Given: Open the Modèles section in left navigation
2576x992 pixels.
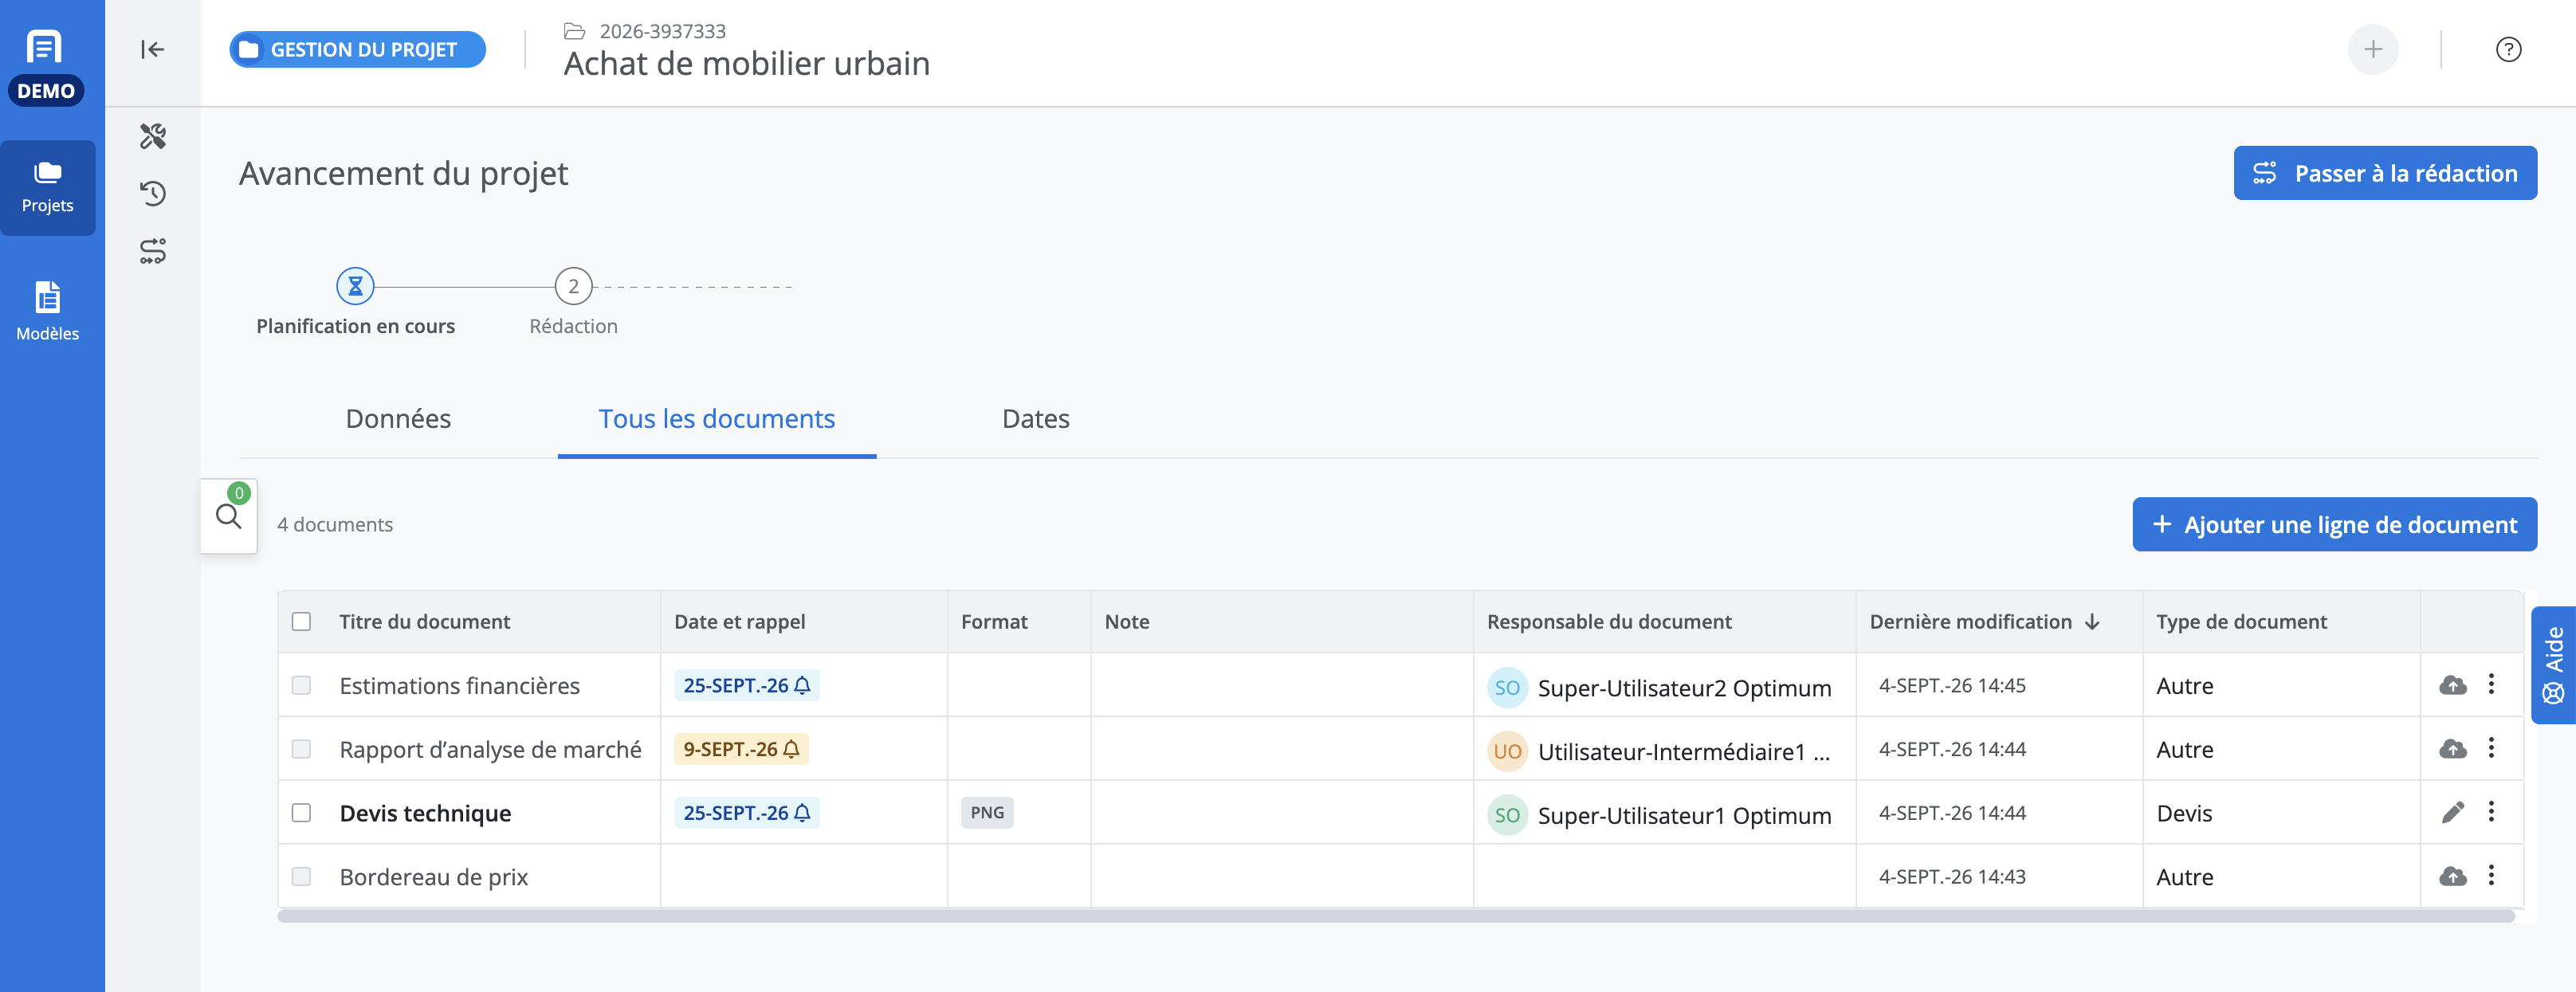Looking at the screenshot, I should click(x=47, y=311).
